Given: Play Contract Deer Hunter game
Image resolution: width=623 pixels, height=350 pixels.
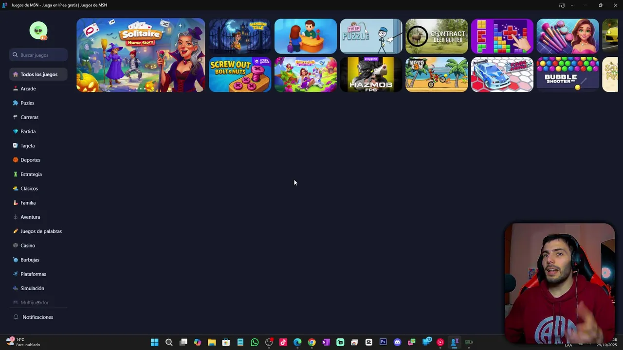Looking at the screenshot, I should click(437, 36).
